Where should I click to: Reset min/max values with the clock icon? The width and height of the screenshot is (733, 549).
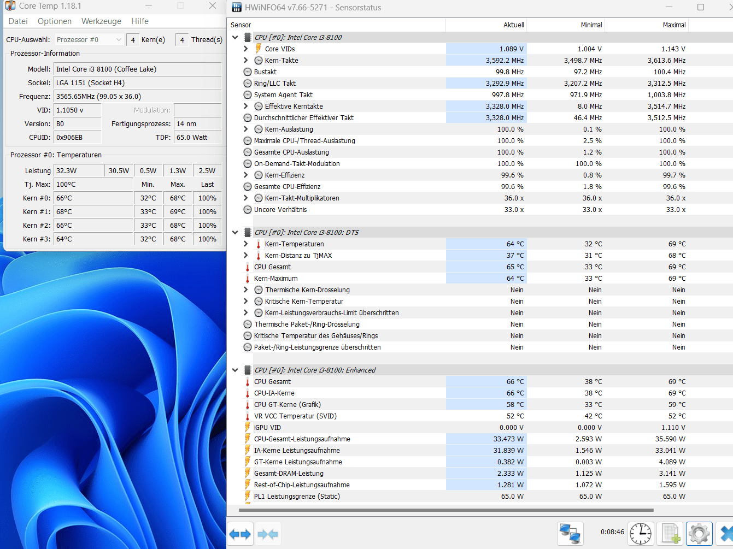(640, 534)
